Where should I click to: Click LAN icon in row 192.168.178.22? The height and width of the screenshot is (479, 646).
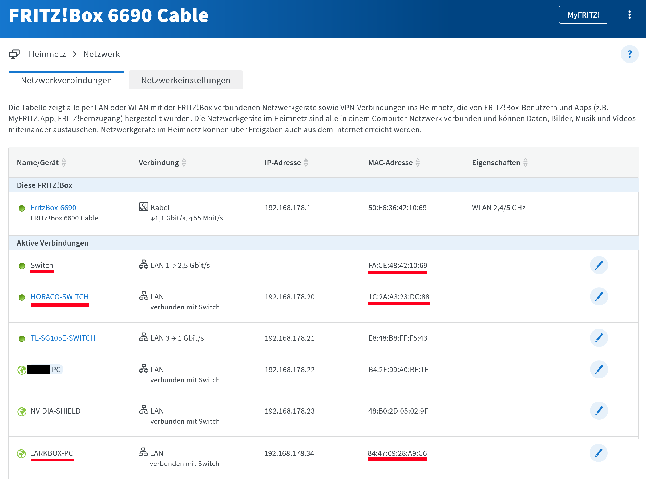click(144, 369)
